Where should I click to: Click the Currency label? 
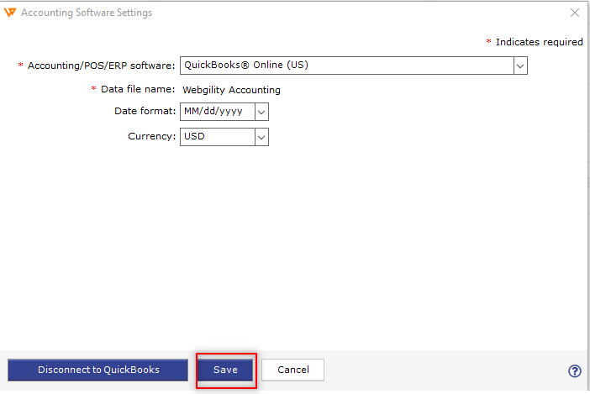click(x=151, y=136)
